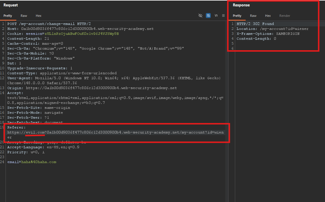Click the Sec-Ch-Ua-Platform "Windows" header

coord(41,58)
